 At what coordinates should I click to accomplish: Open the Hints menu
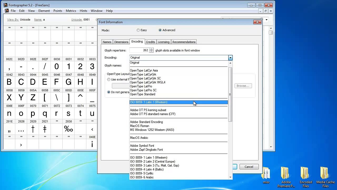point(83,11)
